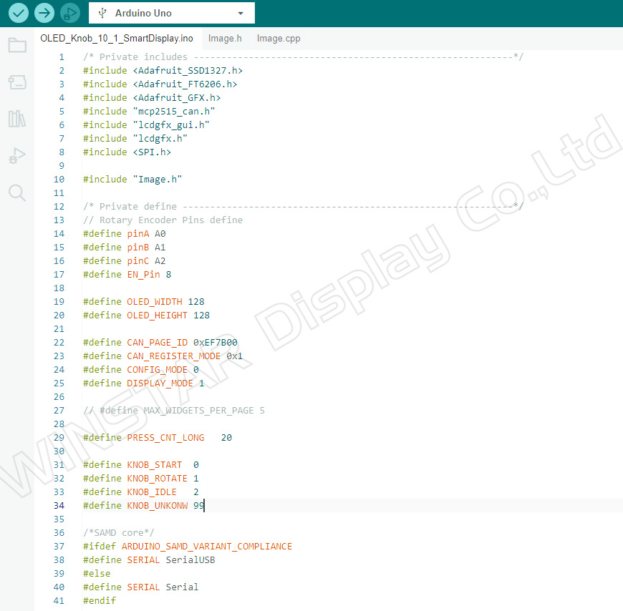The height and width of the screenshot is (611, 623).
Task: Expand the Arduino Uno board dropdown
Action: coord(172,13)
